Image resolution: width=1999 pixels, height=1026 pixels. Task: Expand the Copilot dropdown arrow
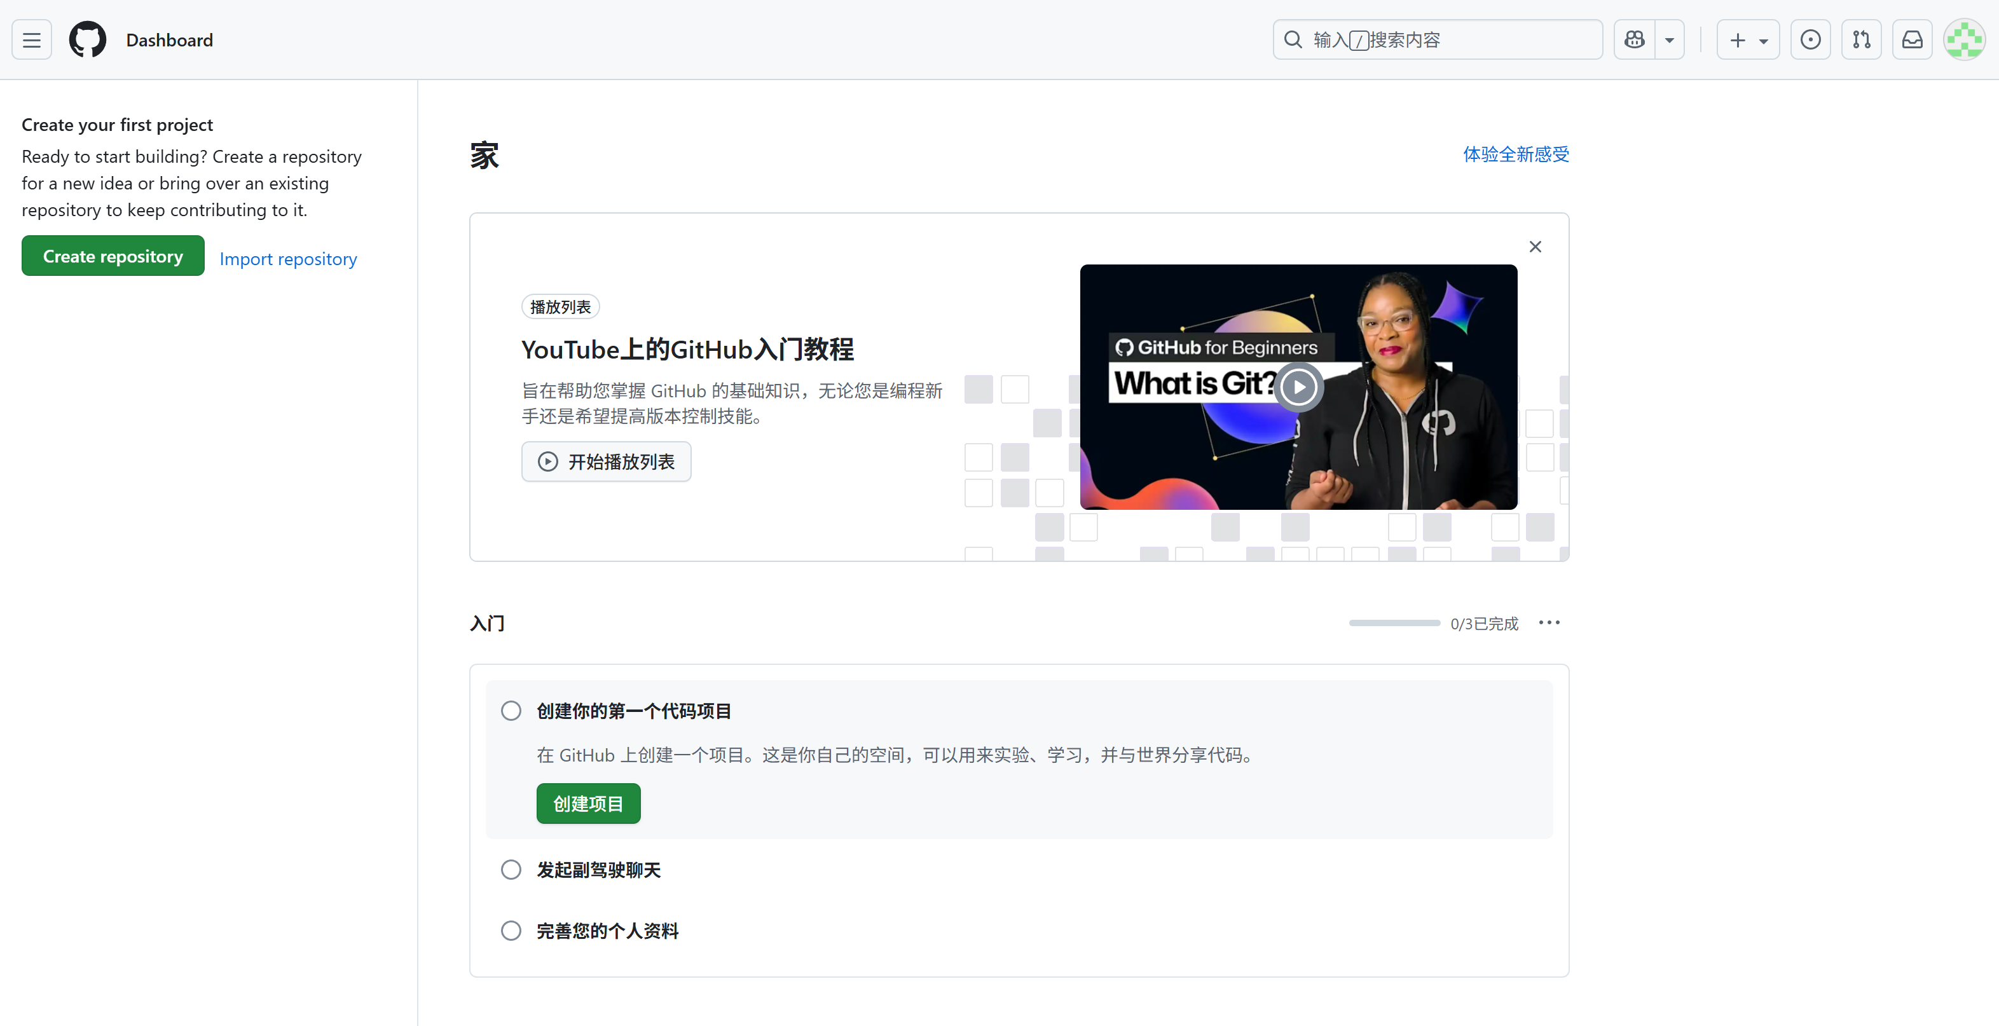click(1669, 39)
